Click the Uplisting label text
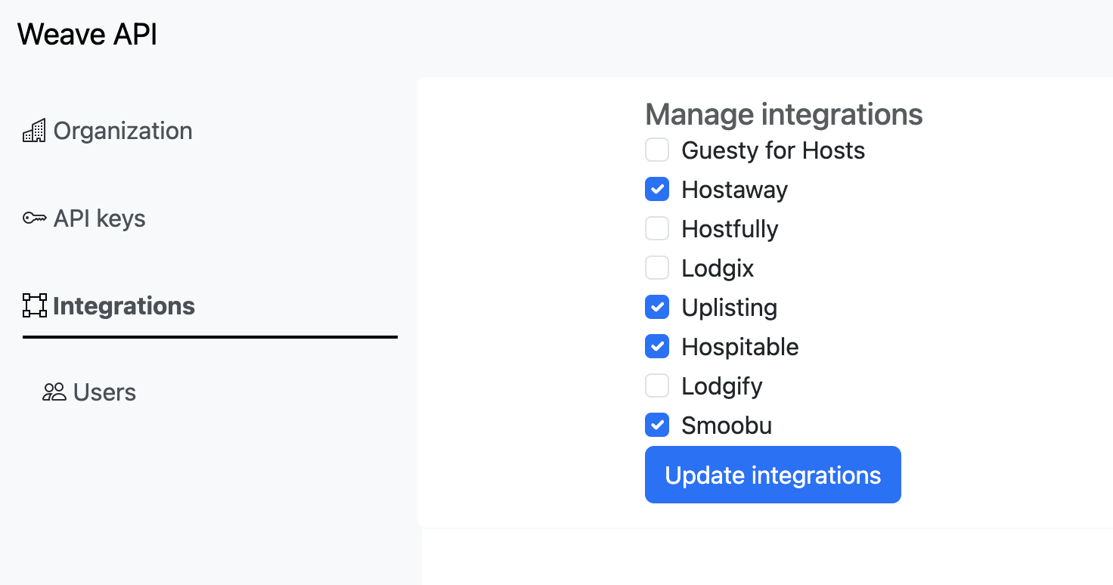 point(729,308)
